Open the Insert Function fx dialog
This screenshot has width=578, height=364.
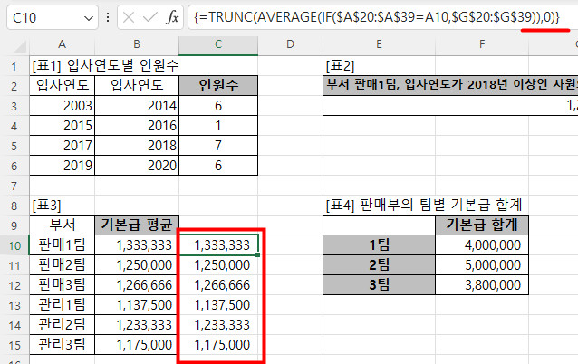(172, 17)
